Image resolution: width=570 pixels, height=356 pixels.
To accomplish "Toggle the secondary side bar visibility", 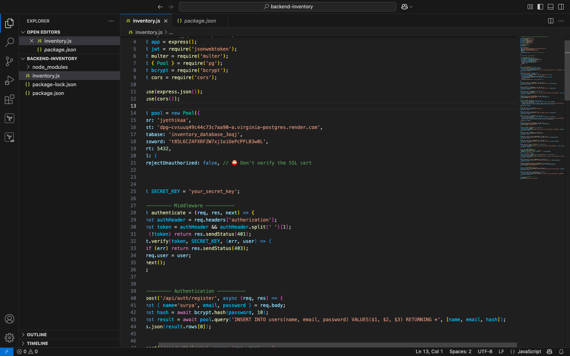I will click(x=561, y=7).
